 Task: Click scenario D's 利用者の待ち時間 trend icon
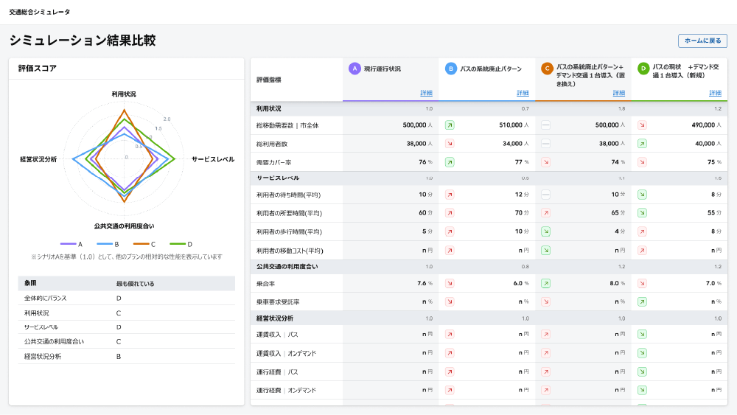click(642, 195)
